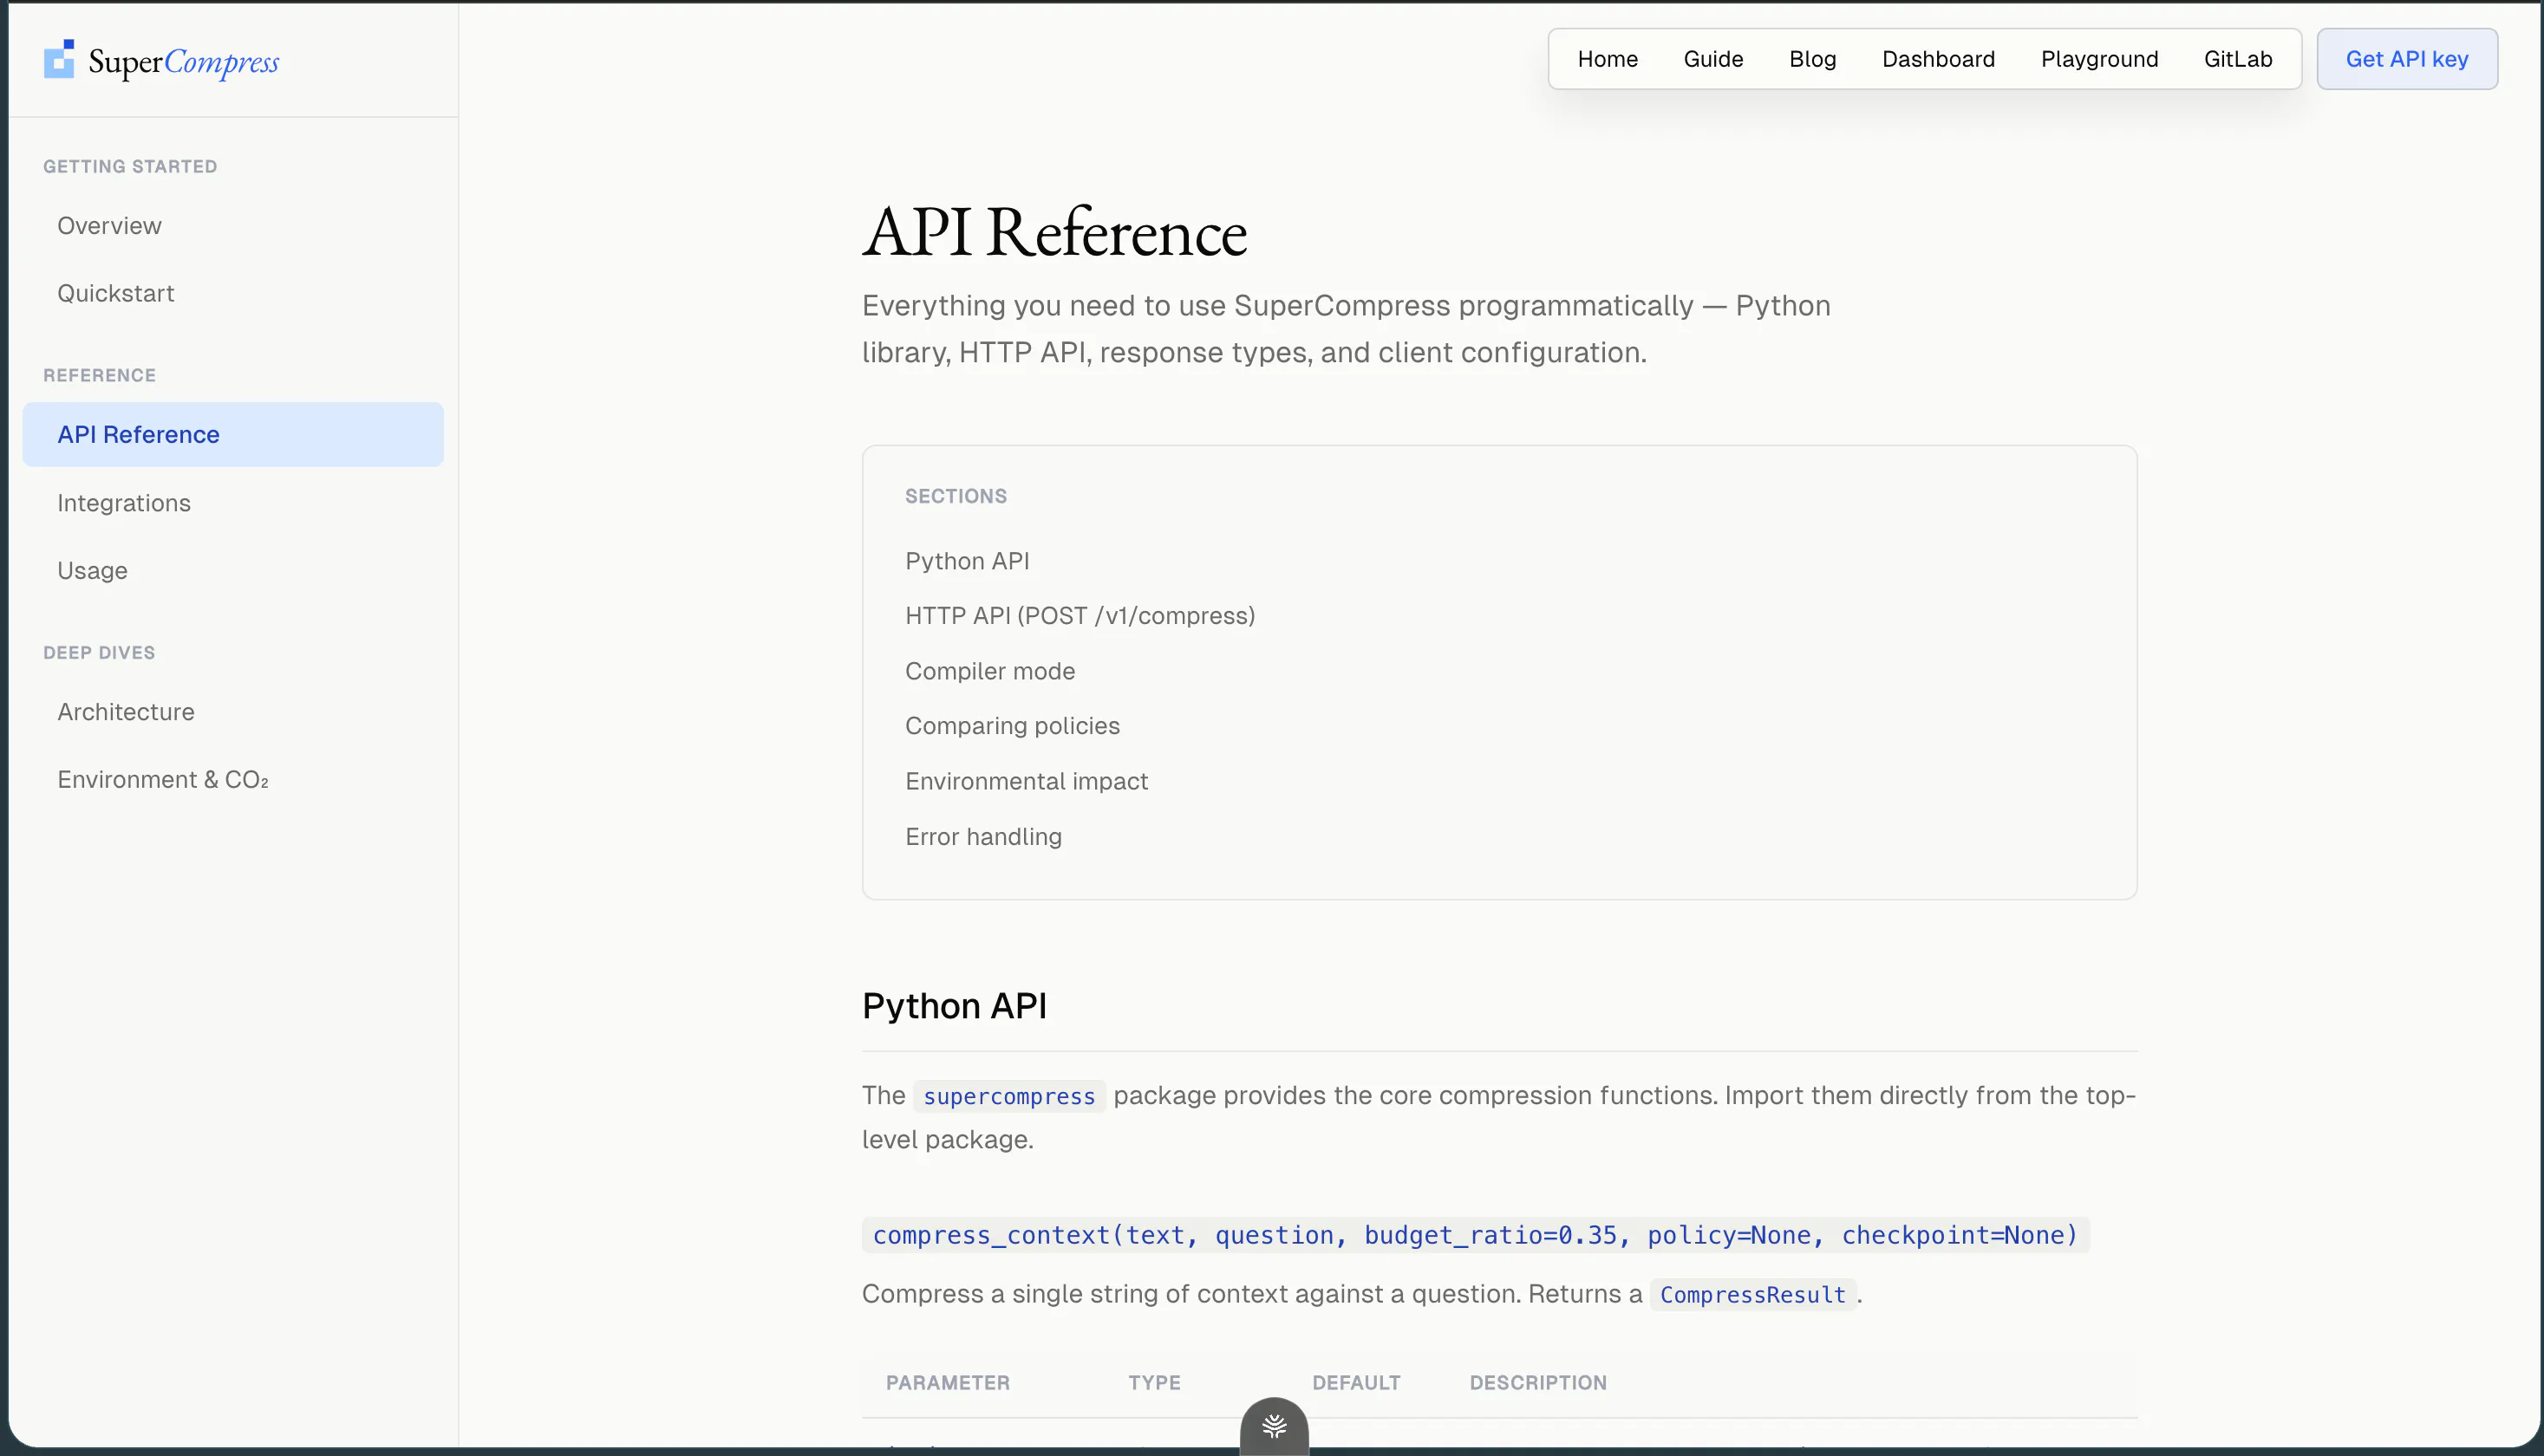Open the Dashboard nav item
Viewport: 2544px width, 1456px height.
1938,59
